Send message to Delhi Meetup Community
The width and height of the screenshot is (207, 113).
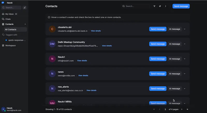[158, 44]
